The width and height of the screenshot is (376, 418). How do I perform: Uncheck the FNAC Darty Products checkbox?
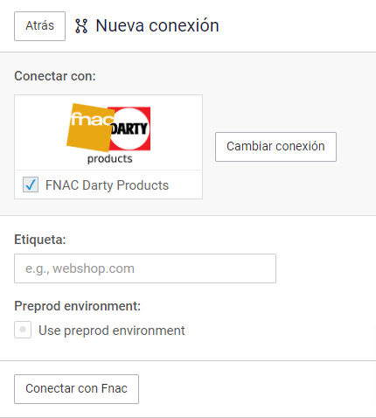(x=31, y=185)
